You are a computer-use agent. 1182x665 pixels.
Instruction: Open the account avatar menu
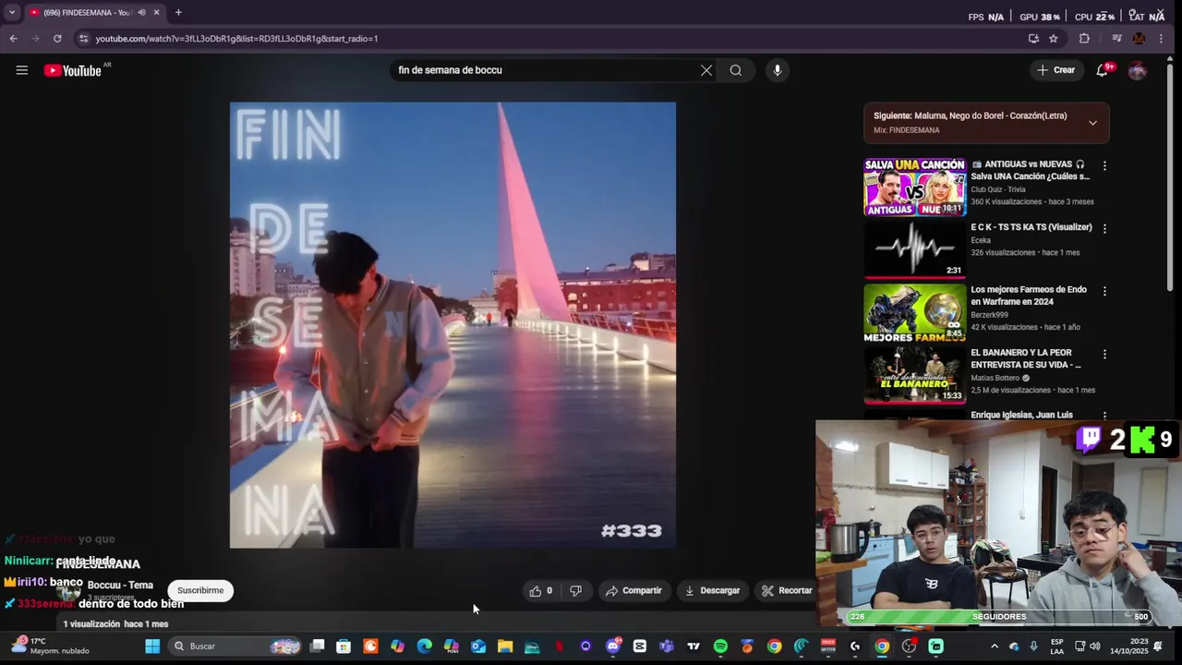tap(1138, 70)
